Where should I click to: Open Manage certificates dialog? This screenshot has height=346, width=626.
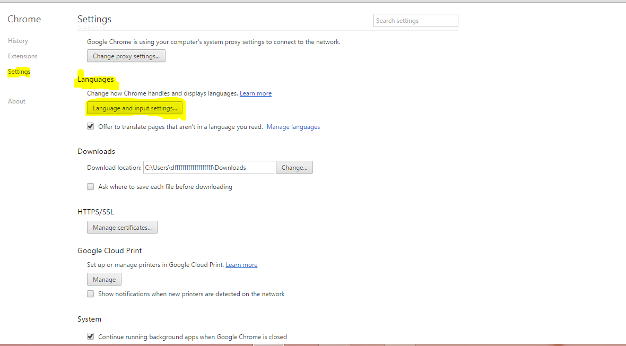[122, 228]
